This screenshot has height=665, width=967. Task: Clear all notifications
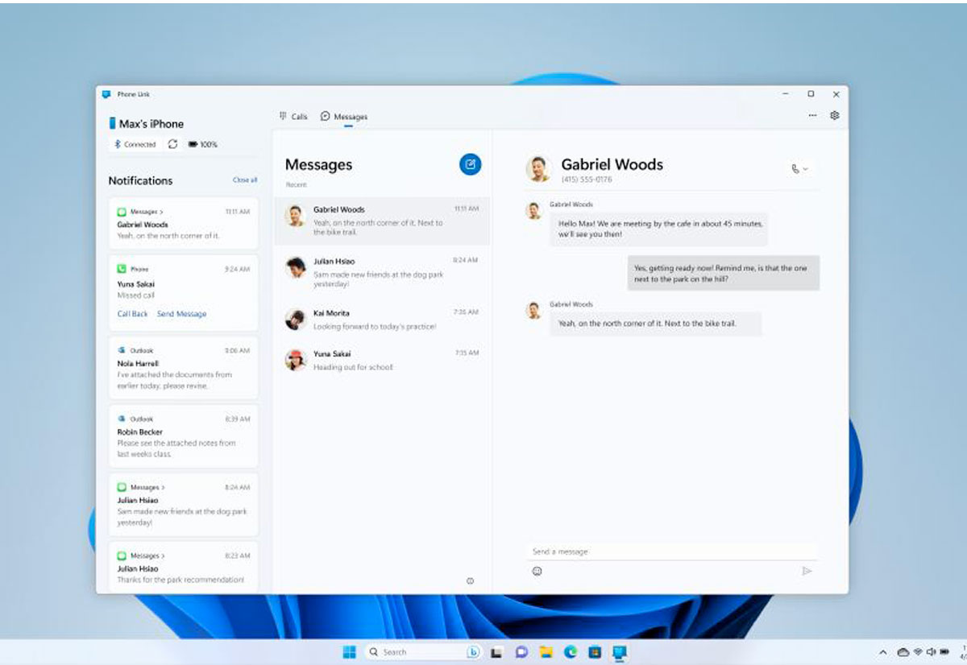coord(245,180)
